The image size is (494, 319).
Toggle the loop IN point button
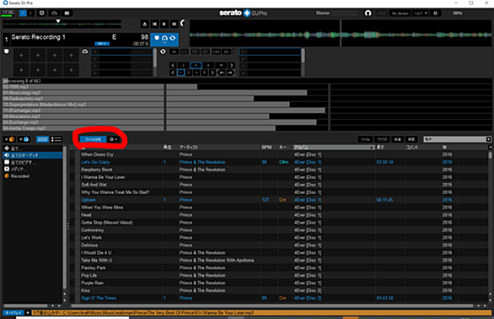174,51
